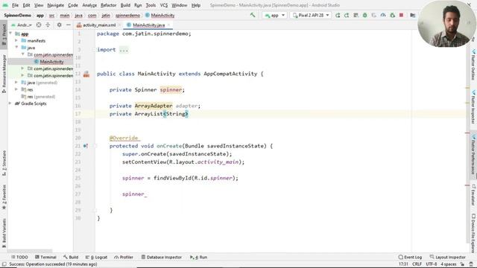This screenshot has height=268, width=477.
Task: Click the Profile app icon
Action: point(383,15)
